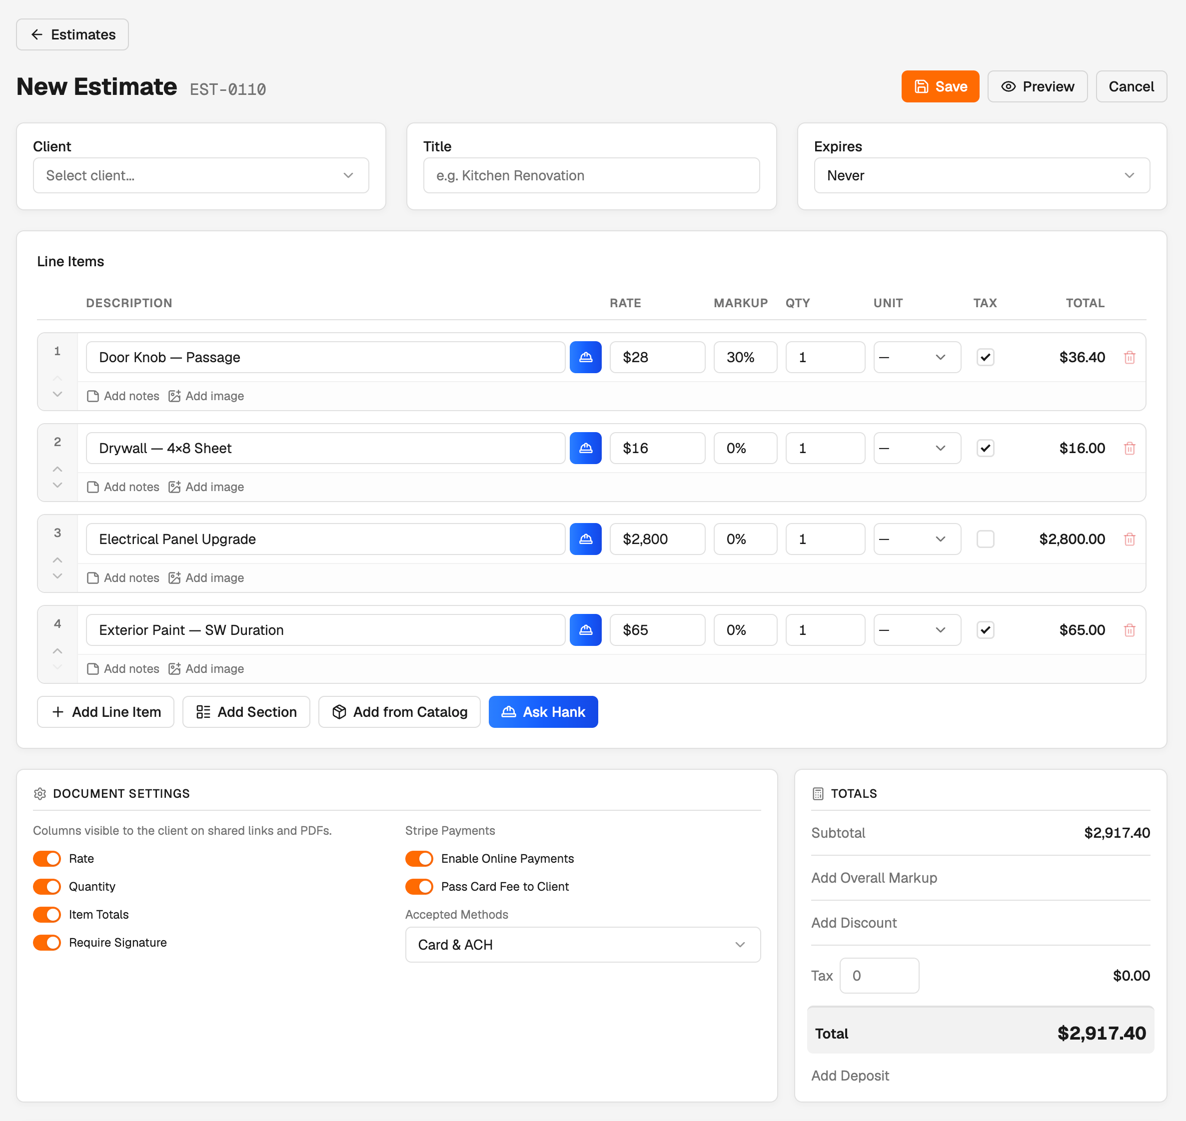Click the Document Settings gear icon

[x=40, y=794]
